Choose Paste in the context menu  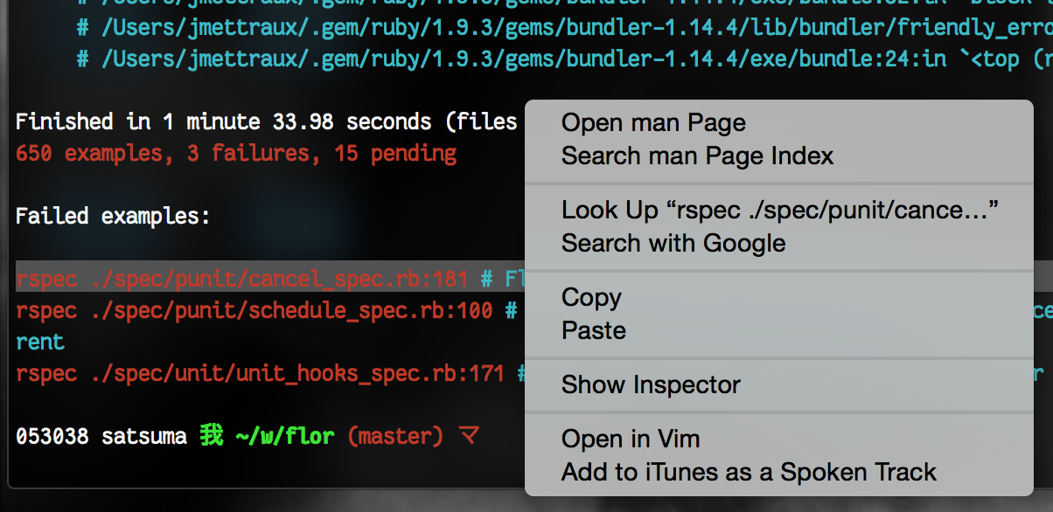click(593, 331)
